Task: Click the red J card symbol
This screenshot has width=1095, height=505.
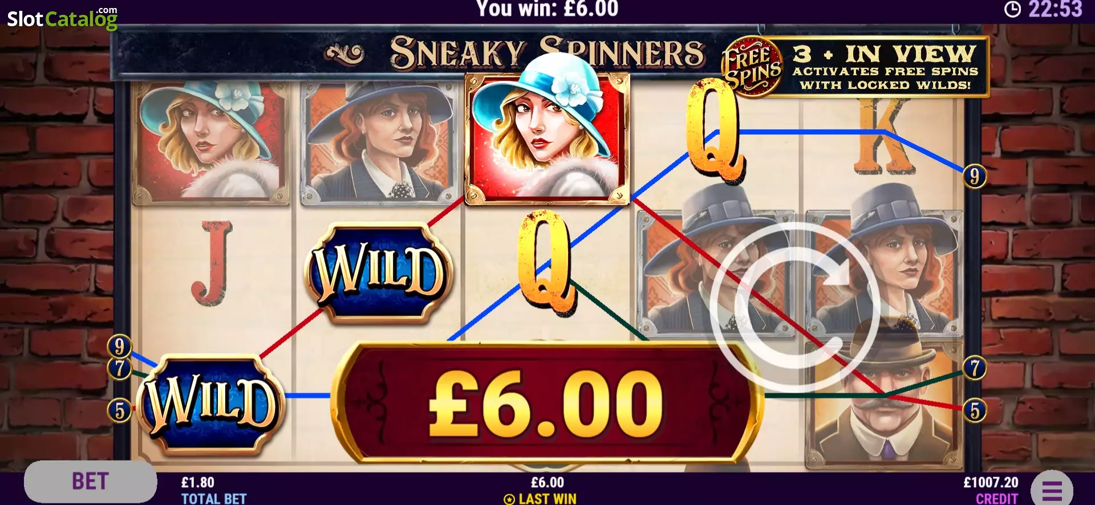Action: click(x=213, y=265)
